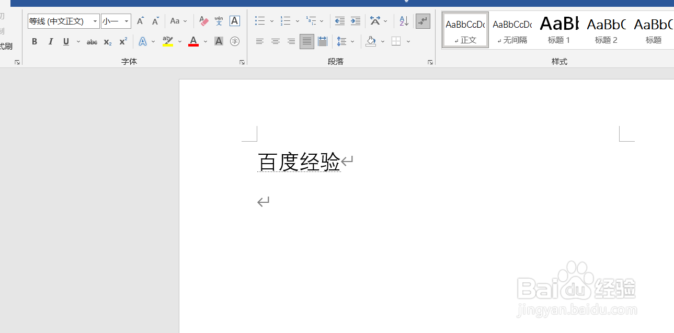Apply yellow text highlight color
This screenshot has width=674, height=333.
tap(168, 41)
